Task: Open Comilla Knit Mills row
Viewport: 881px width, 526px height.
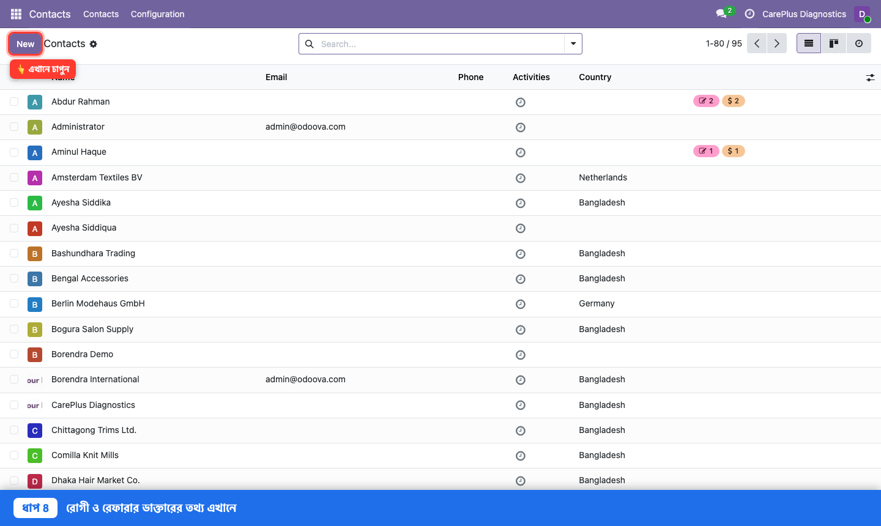Action: click(x=441, y=456)
